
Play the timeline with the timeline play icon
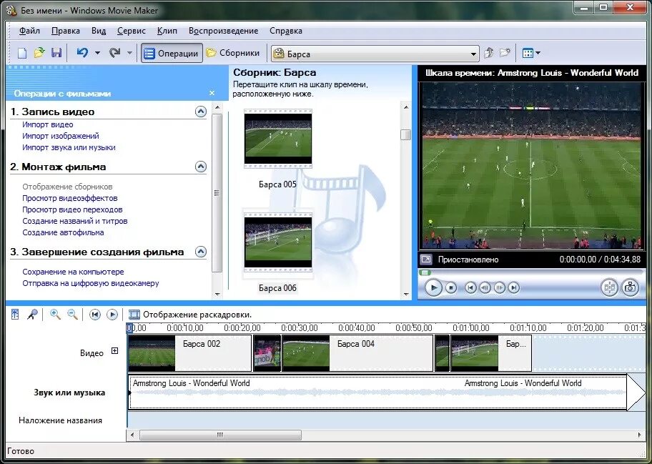pyautogui.click(x=112, y=315)
